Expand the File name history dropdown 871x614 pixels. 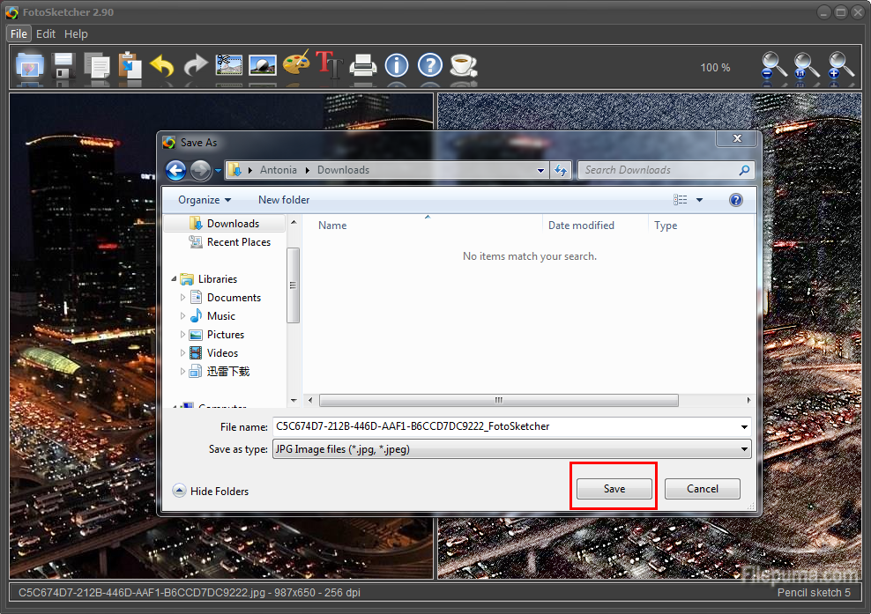point(745,426)
